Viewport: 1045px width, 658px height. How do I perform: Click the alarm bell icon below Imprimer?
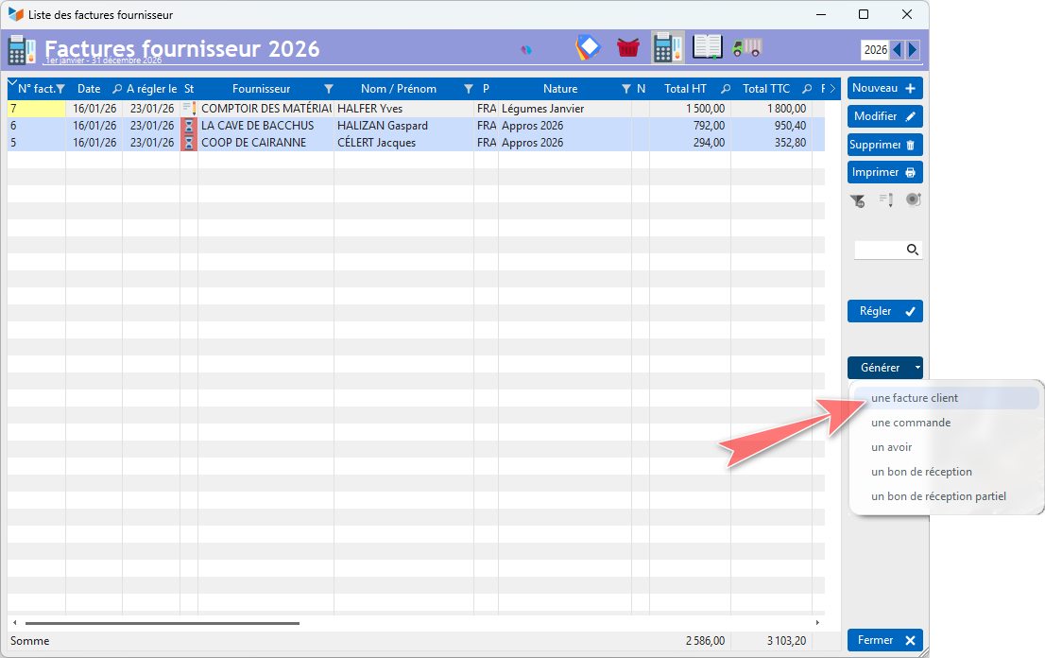[x=913, y=199]
